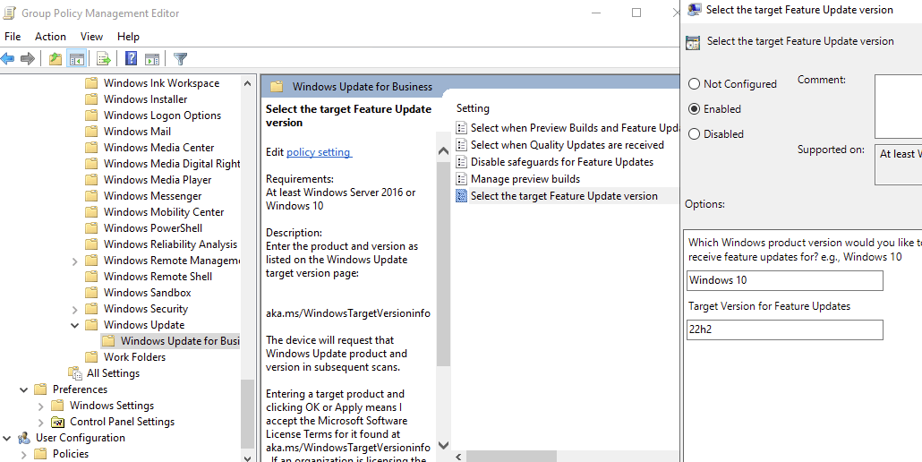Open the Help question-mark toolbar icon
The width and height of the screenshot is (922, 462).
pos(131,58)
